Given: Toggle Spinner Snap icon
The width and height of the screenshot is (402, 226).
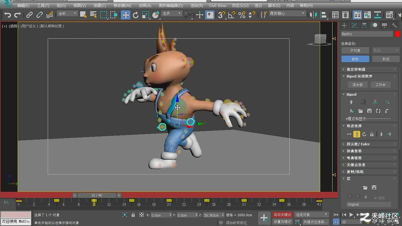Looking at the screenshot, I should pos(252,15).
